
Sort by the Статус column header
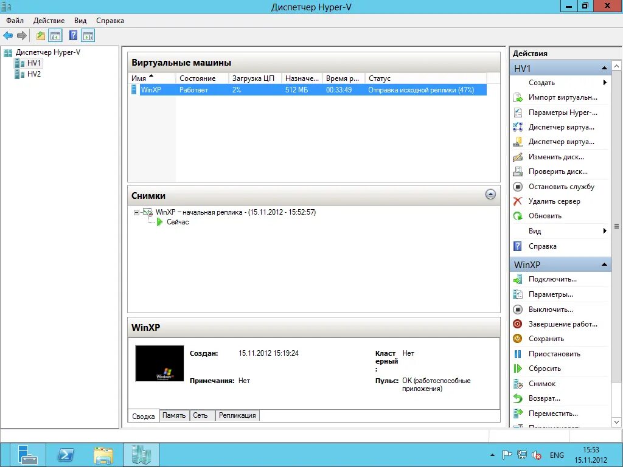click(425, 78)
